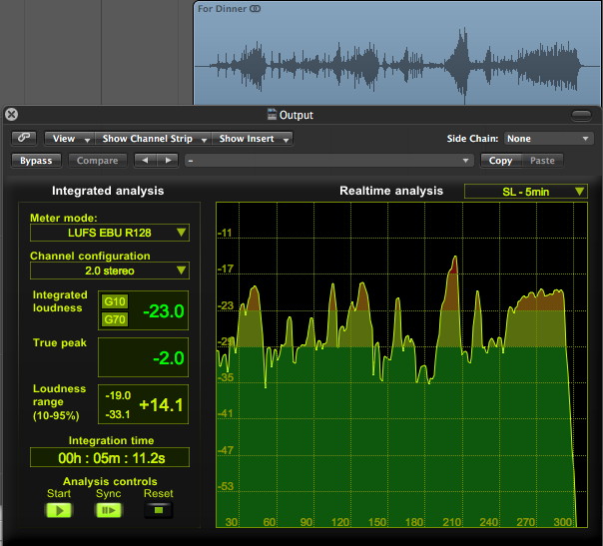Screen dimensions: 603x546
Task: Click the -19.0 loudness range upper value
Action: (118, 395)
